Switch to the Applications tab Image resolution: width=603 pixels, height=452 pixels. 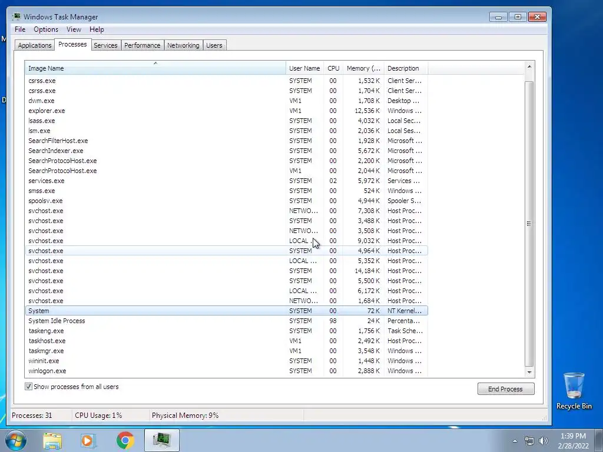pos(35,45)
